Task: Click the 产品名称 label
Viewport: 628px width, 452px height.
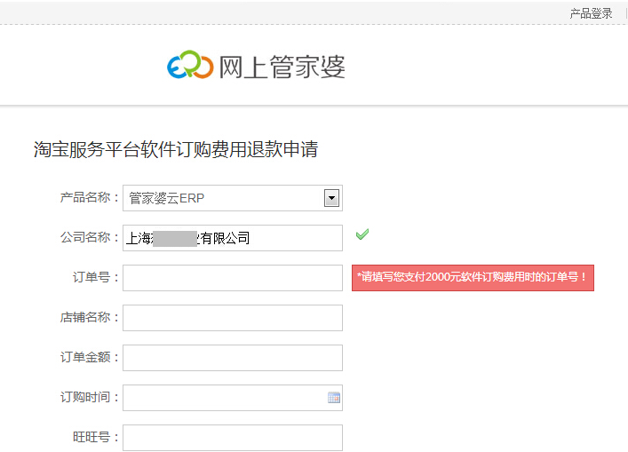Action: [x=90, y=197]
